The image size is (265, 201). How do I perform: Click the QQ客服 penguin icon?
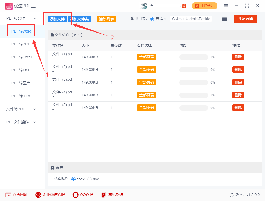[76, 195]
